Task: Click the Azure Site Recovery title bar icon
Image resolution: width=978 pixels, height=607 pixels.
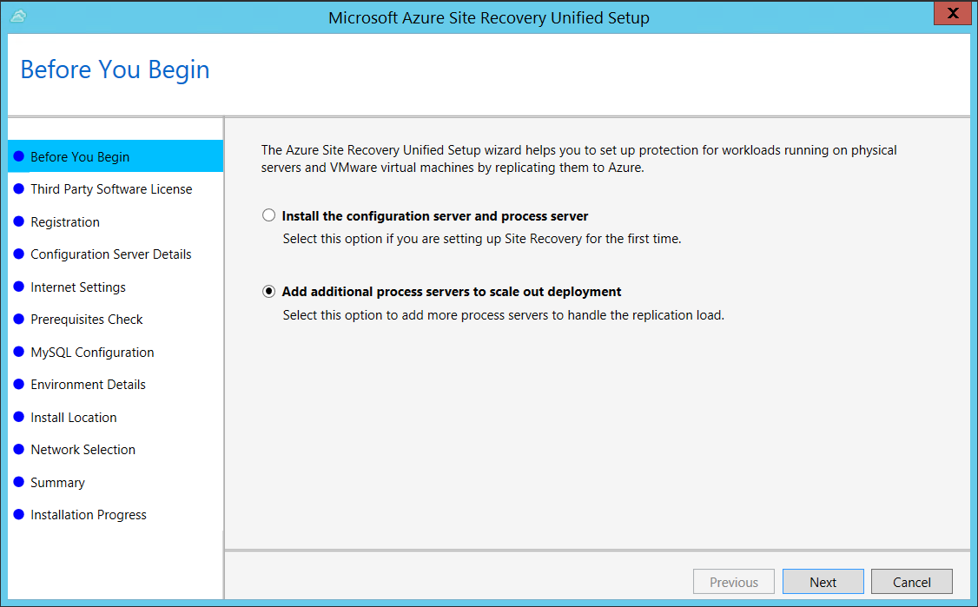Action: point(19,16)
